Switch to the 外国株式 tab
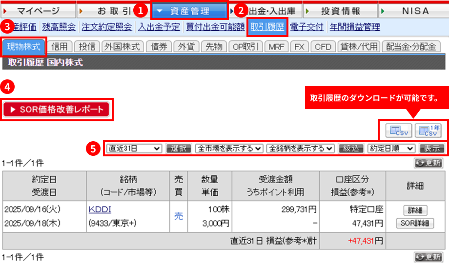 point(122,47)
